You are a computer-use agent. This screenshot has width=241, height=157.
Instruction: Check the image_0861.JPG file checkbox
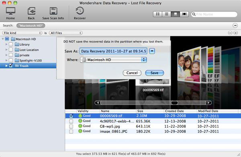point(71,131)
